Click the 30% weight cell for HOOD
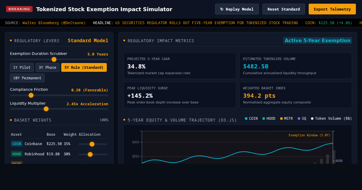This screenshot has width=362, height=190. point(67,154)
